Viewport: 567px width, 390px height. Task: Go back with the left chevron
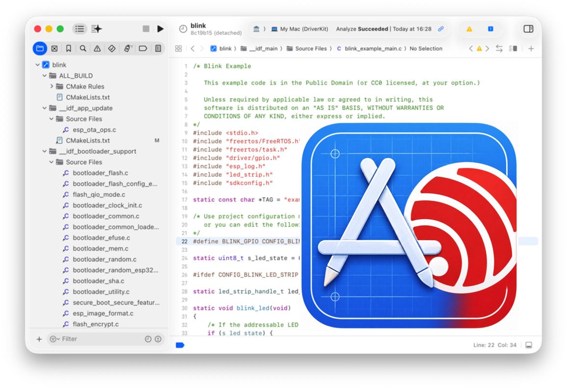193,49
